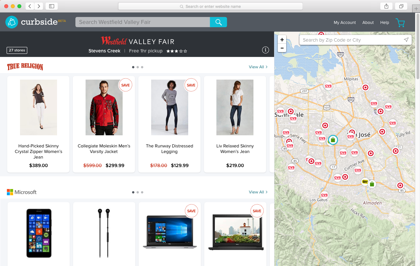Click the Search Westfield Valley Fair field
The image size is (420, 266).
143,22
